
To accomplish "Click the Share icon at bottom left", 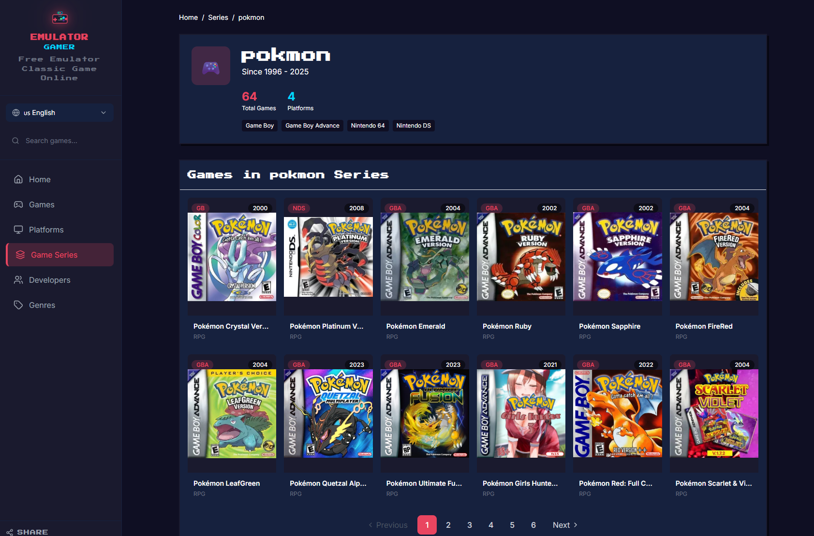I will (11, 531).
